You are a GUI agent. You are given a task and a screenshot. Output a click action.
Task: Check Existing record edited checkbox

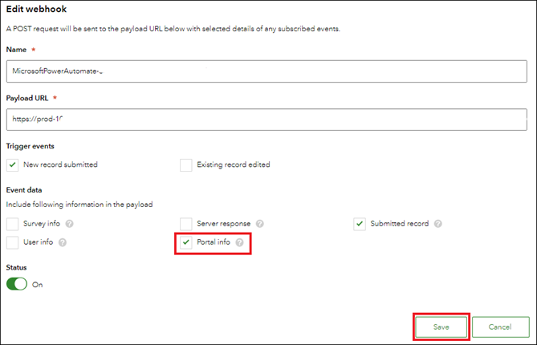(186, 165)
